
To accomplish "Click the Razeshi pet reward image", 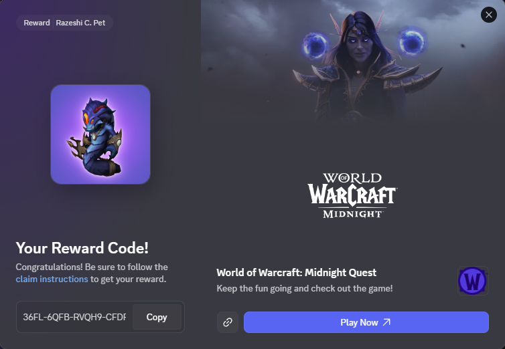I will pos(100,134).
